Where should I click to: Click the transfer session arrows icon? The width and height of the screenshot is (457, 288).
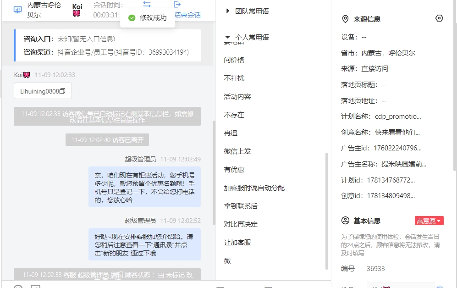(x=147, y=5)
